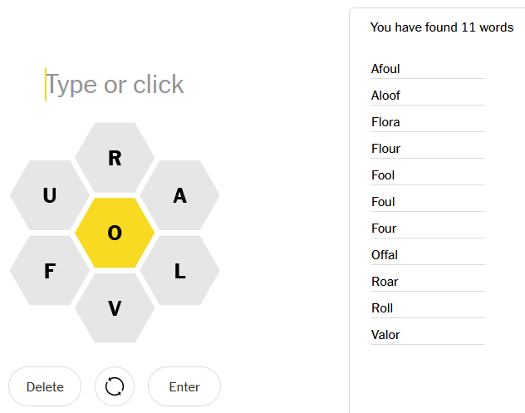Choose the letter F hexagon

pyautogui.click(x=50, y=271)
